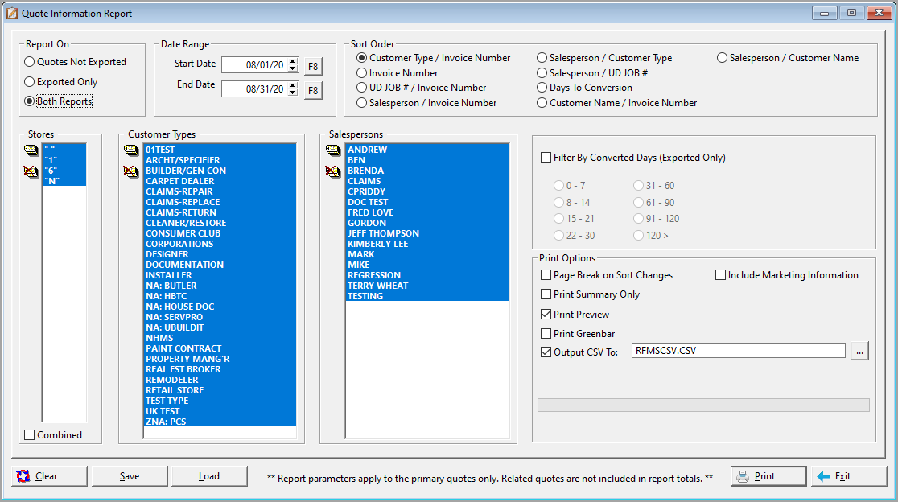Screen dimensions: 898x502
Task: Uncheck Print Preview option
Action: [x=575, y=315]
